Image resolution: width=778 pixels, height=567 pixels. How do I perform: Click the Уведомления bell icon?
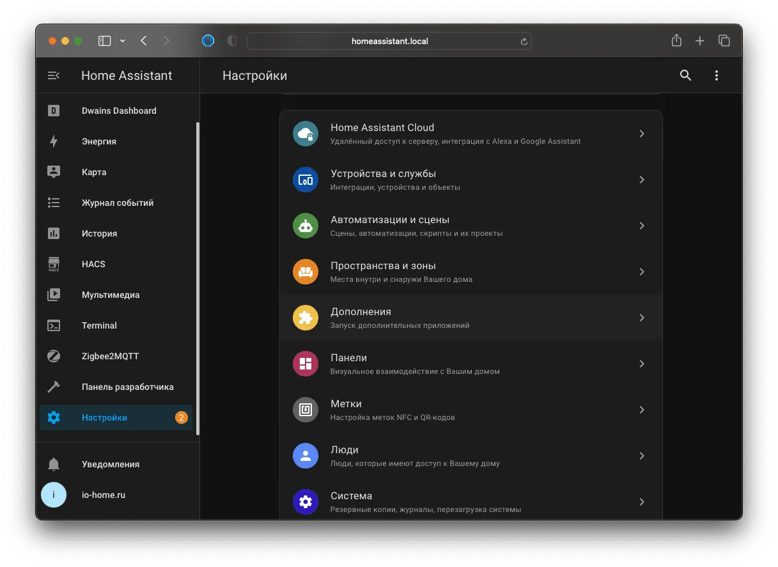(54, 464)
